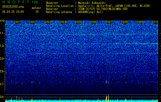Click the strong meteor echo at 2007
Image resolution: width=161 pixels, height=102 pixels.
(x=107, y=82)
